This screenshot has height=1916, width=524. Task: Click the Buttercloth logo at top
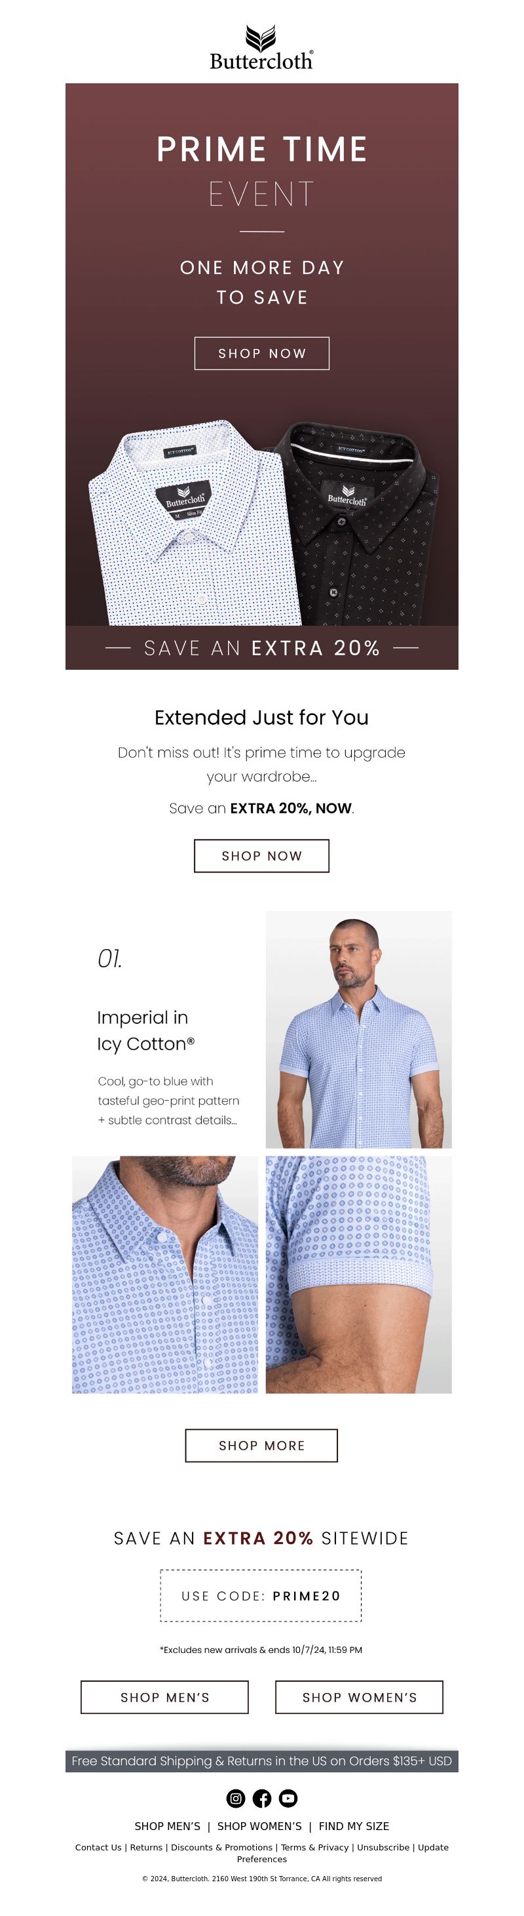(262, 48)
